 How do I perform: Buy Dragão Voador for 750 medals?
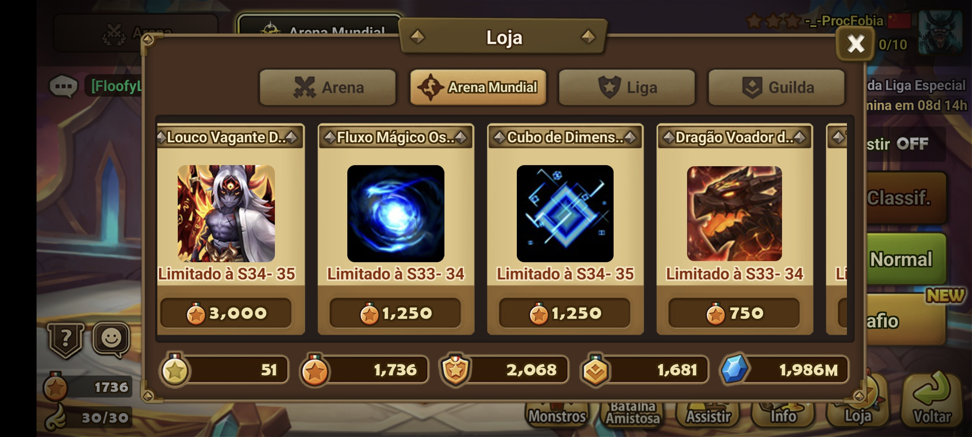click(734, 313)
